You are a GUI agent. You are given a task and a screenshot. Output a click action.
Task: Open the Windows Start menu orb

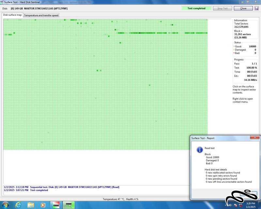click(x=5, y=205)
